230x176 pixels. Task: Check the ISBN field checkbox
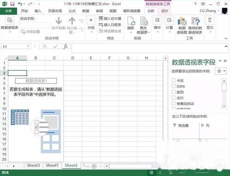click(173, 86)
